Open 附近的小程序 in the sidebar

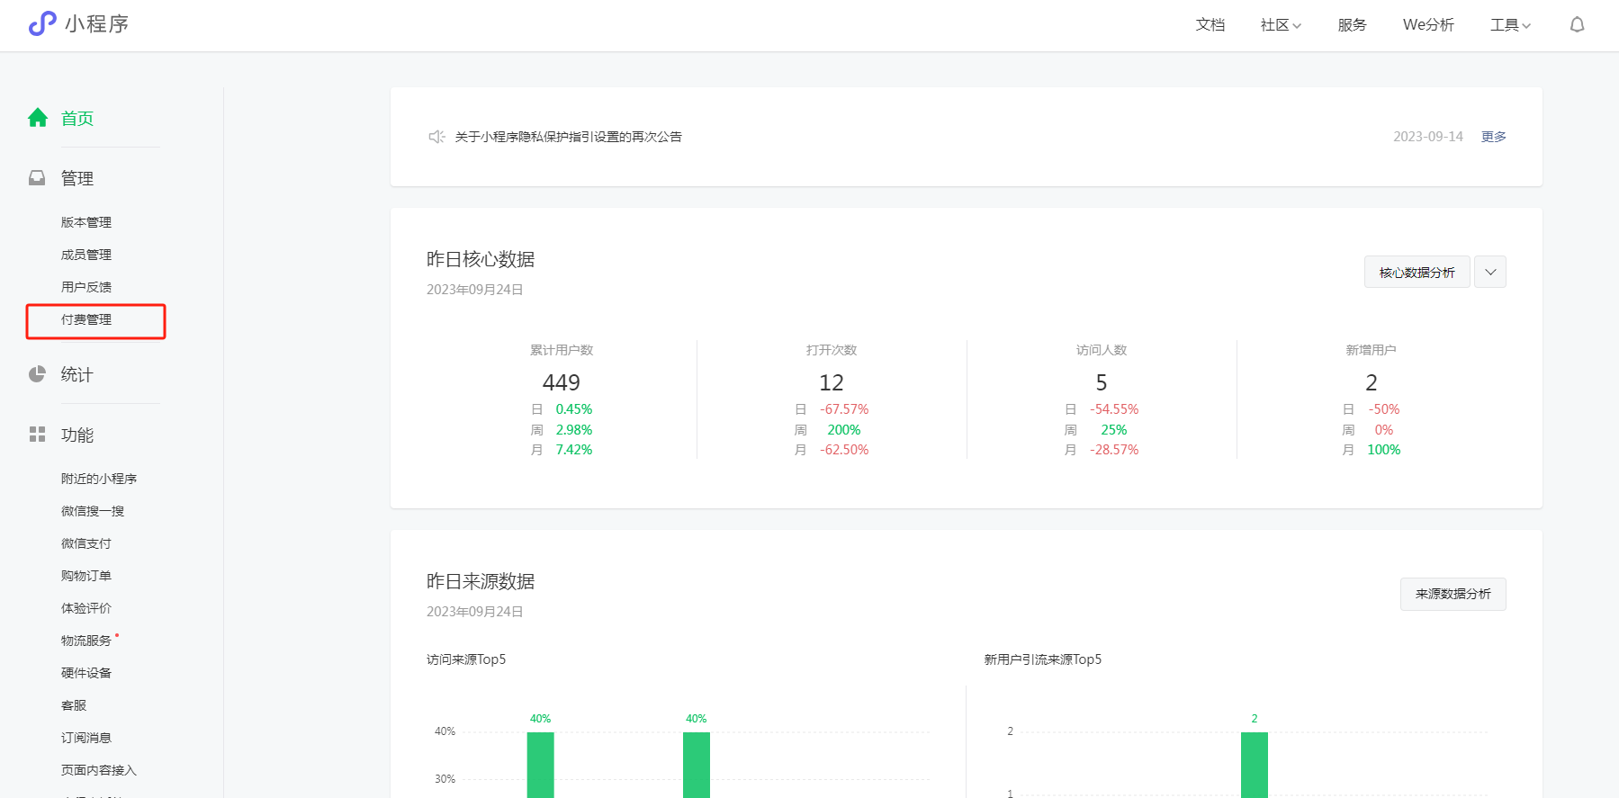coord(99,479)
